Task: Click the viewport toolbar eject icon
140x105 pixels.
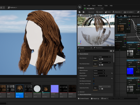Action: 1,8
